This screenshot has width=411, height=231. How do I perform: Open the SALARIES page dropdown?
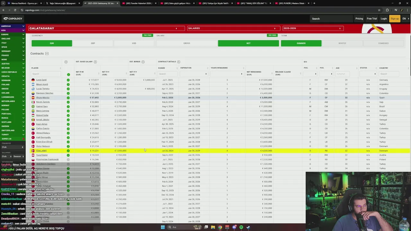click(x=233, y=28)
